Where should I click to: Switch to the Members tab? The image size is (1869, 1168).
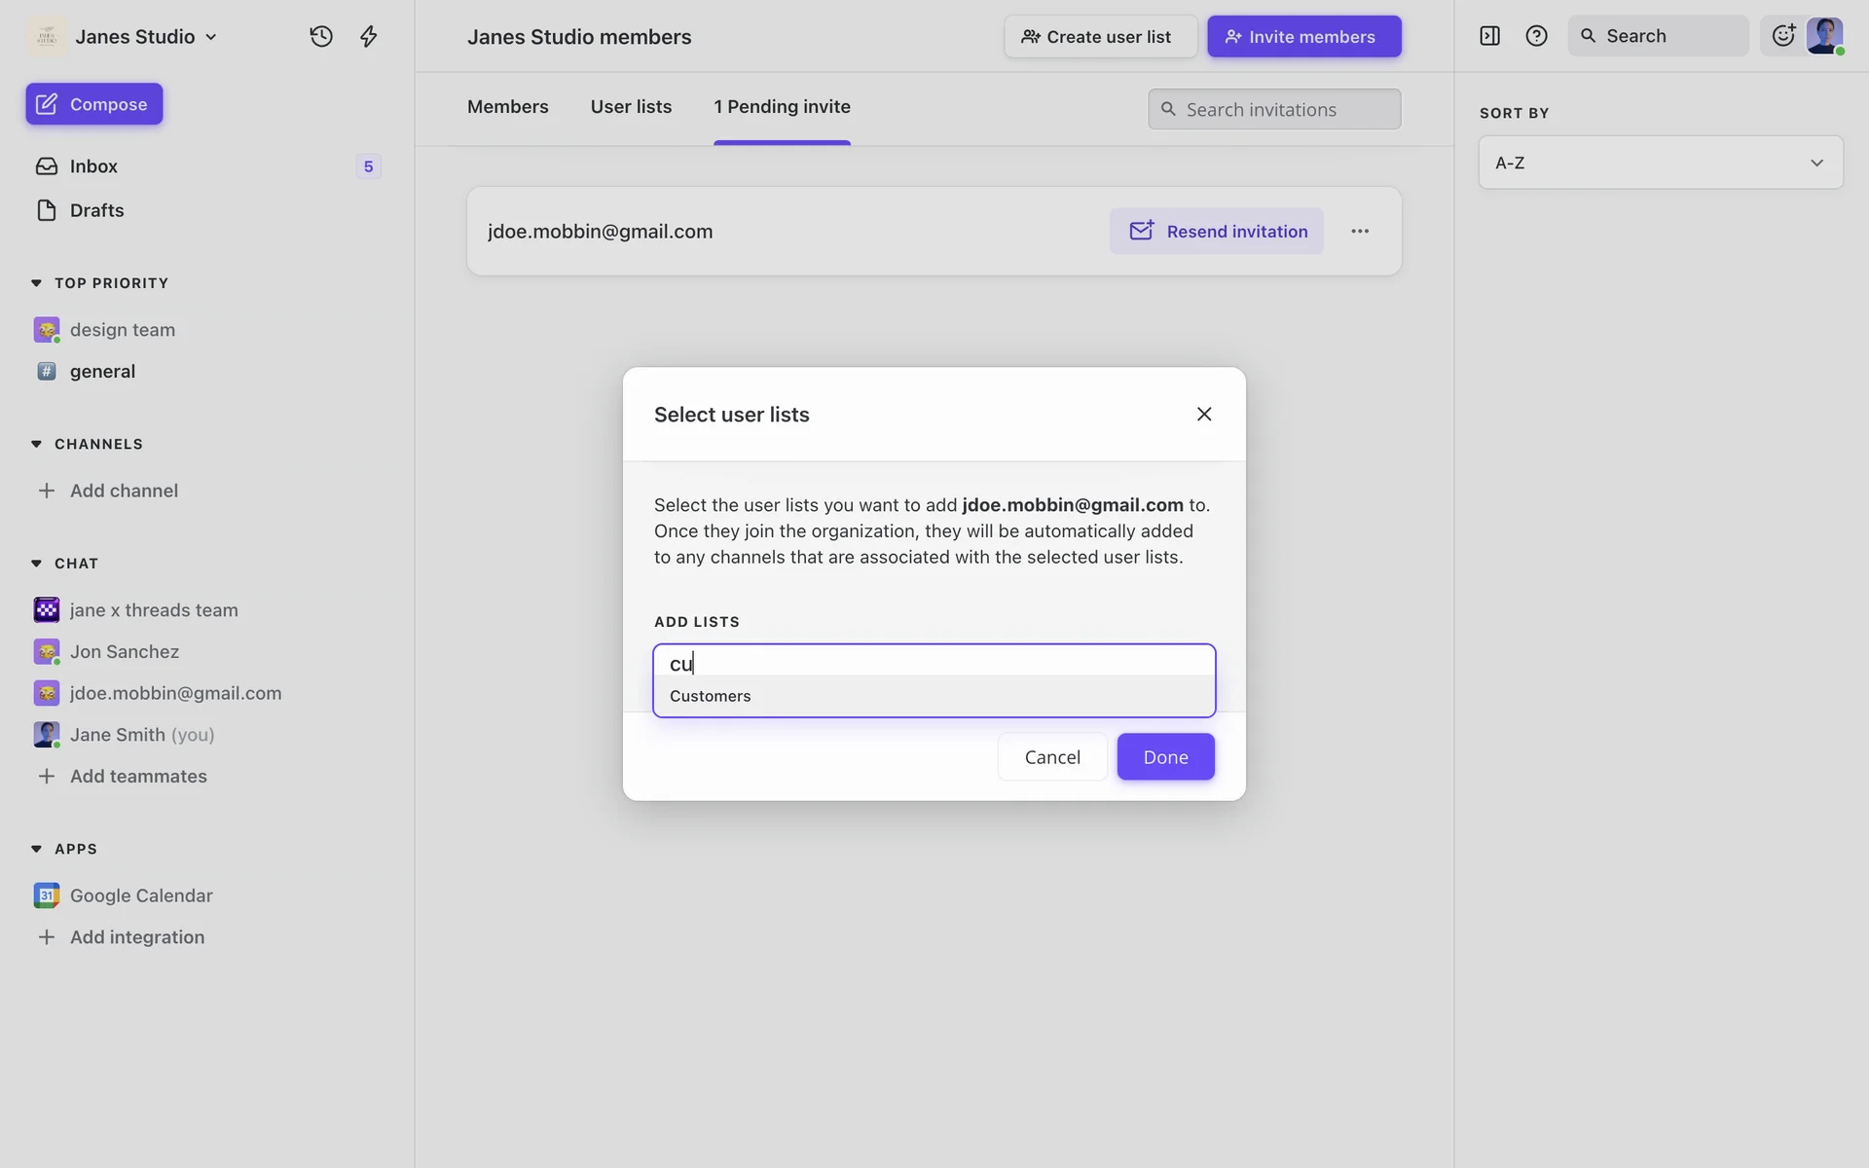(507, 107)
